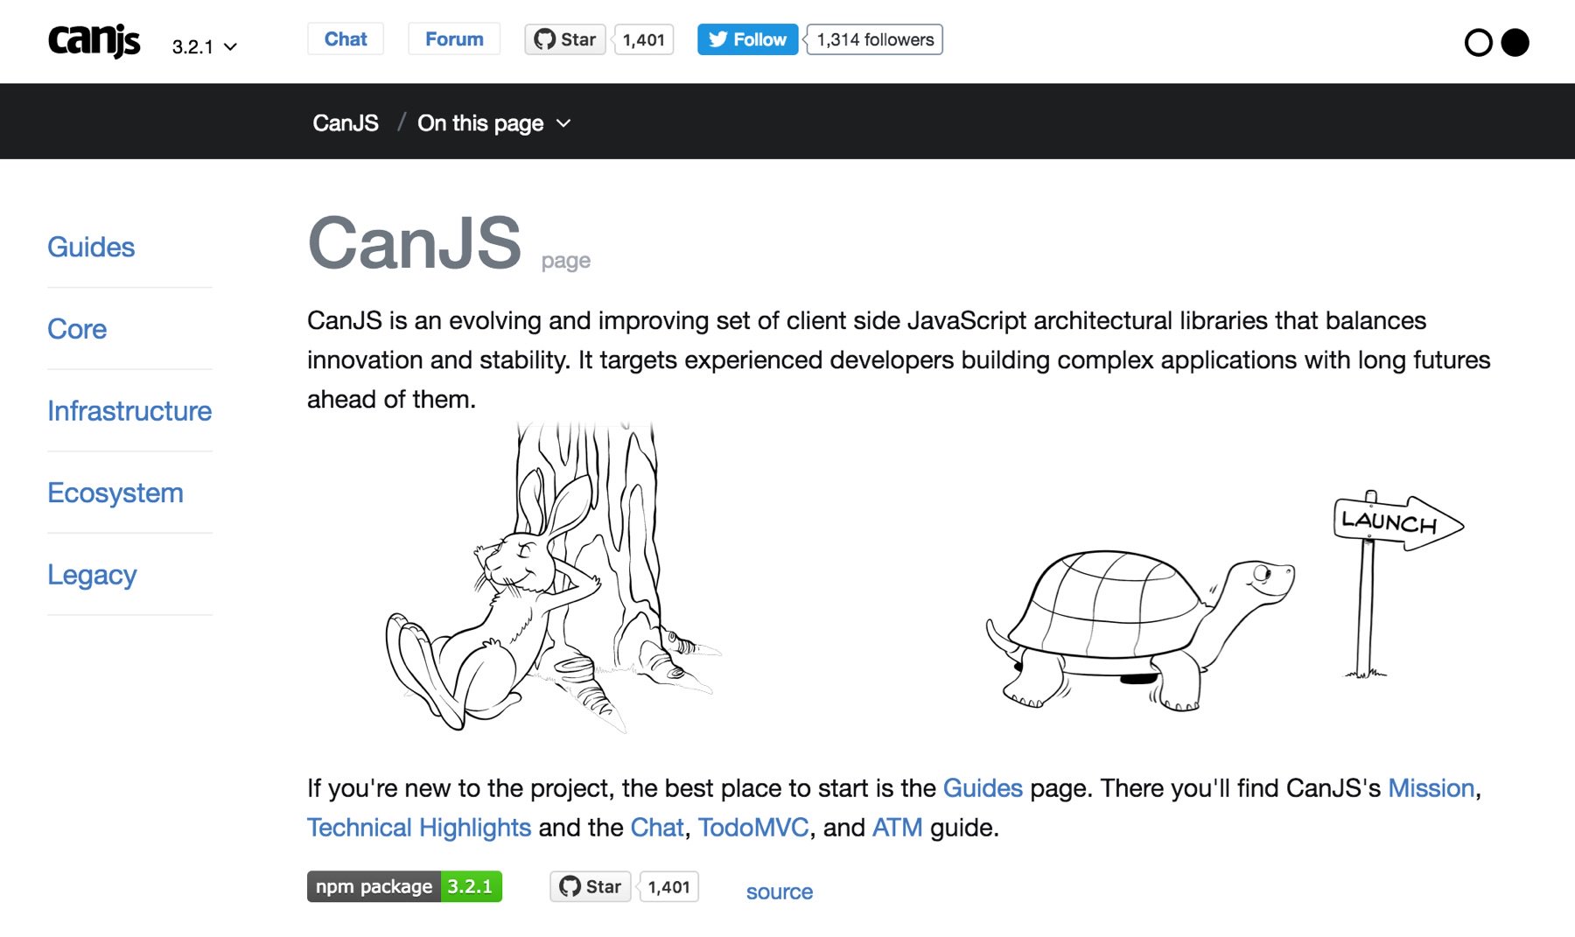1575x937 pixels.
Task: Open the TodoMVC link
Action: (x=753, y=828)
